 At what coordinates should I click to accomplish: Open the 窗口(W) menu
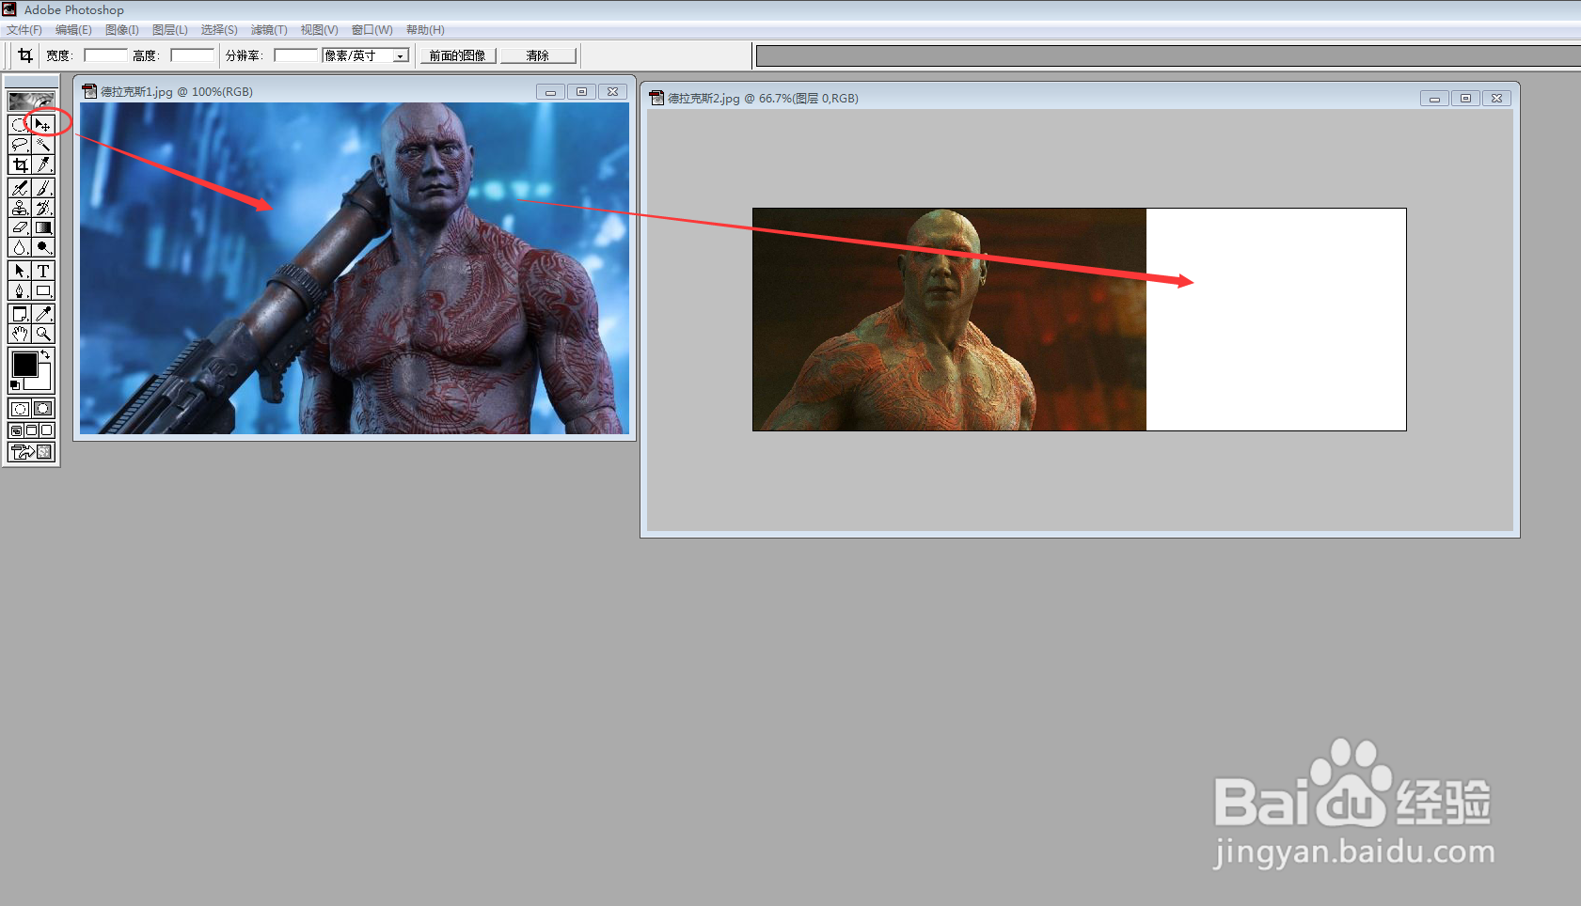[x=372, y=30]
